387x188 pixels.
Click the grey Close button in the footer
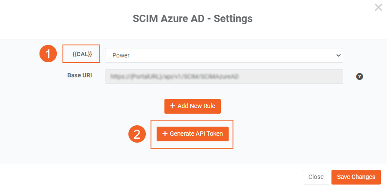tap(316, 177)
